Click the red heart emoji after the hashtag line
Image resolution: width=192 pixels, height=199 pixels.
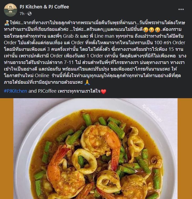pos(103,91)
